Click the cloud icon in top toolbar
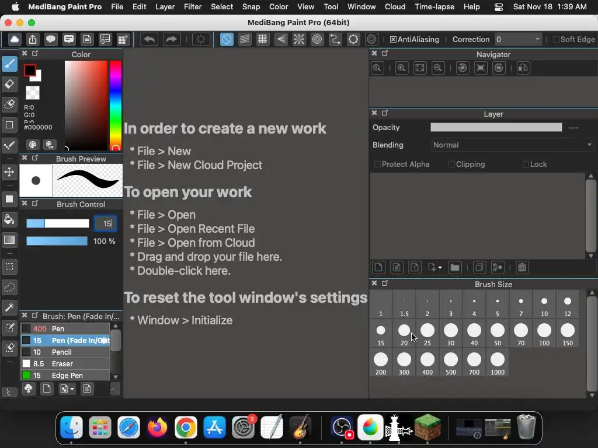Image resolution: width=598 pixels, height=448 pixels. point(15,39)
